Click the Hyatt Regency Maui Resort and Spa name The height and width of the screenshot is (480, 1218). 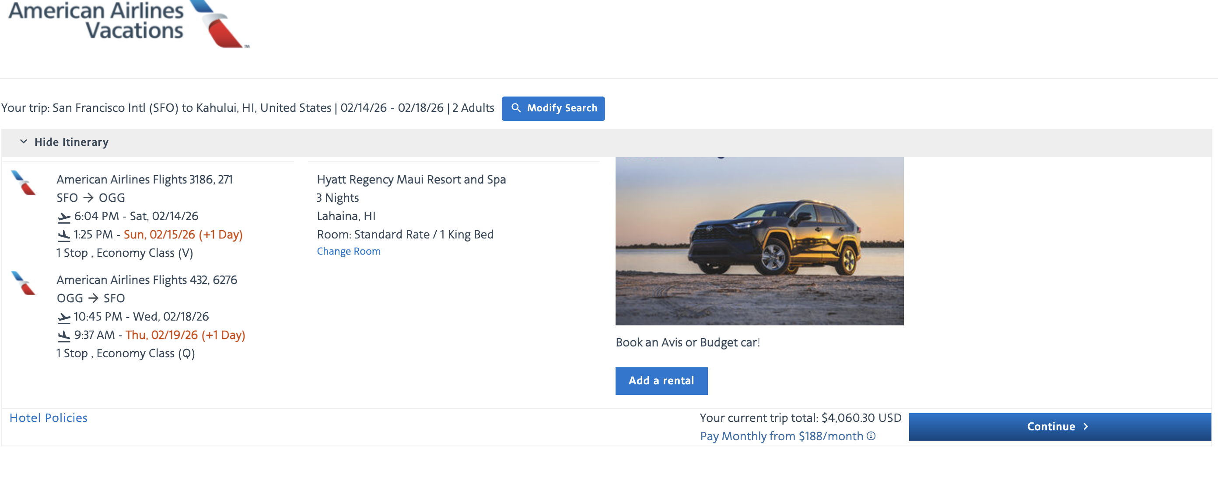point(411,180)
